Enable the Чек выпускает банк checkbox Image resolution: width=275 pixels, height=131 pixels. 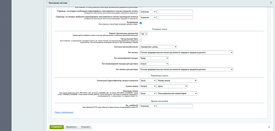(141, 40)
